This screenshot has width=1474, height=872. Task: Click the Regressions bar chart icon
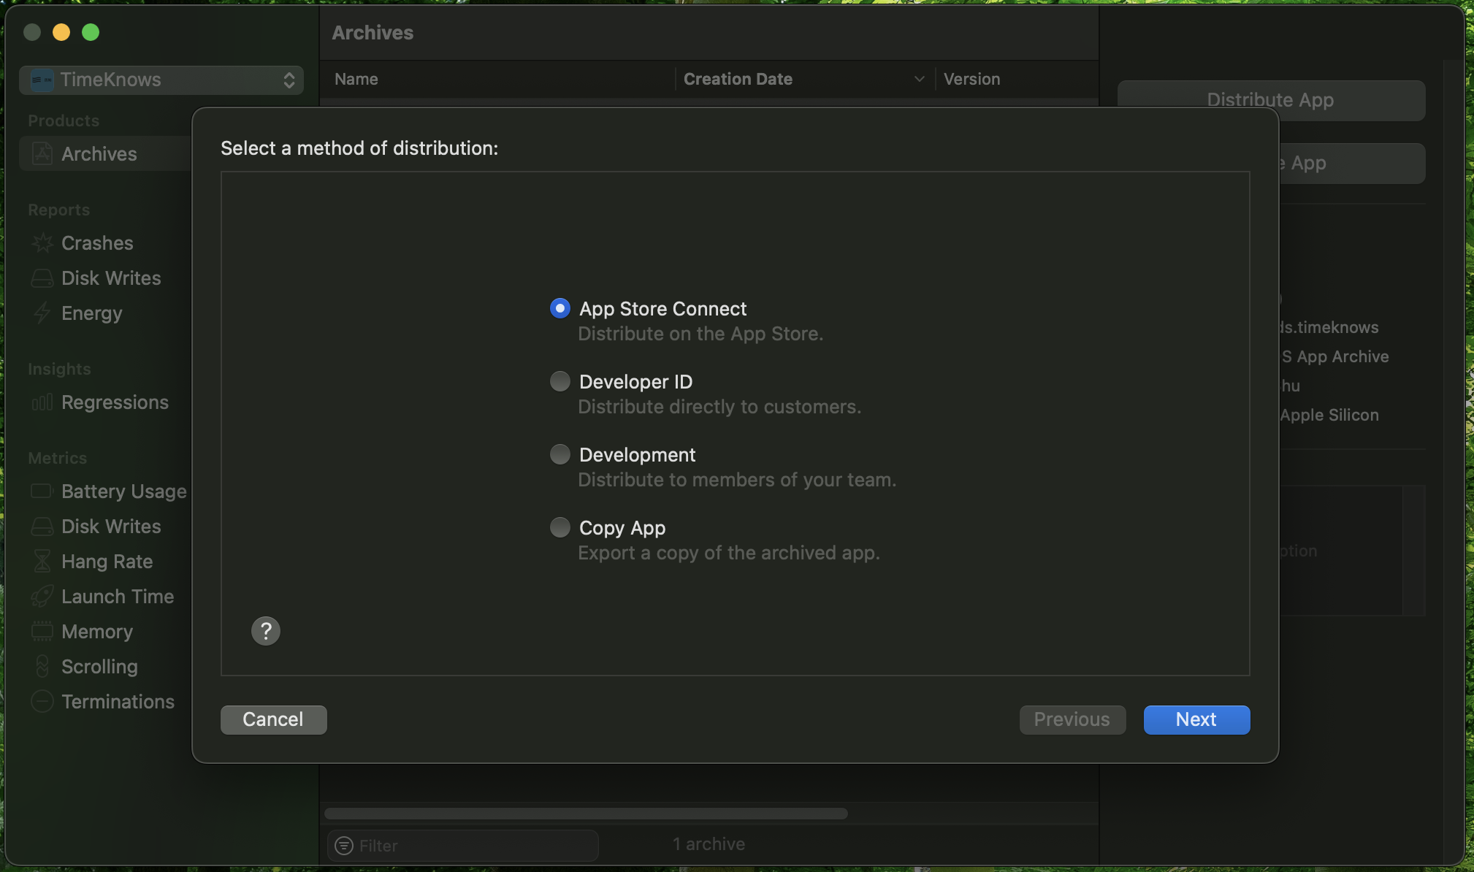(42, 402)
